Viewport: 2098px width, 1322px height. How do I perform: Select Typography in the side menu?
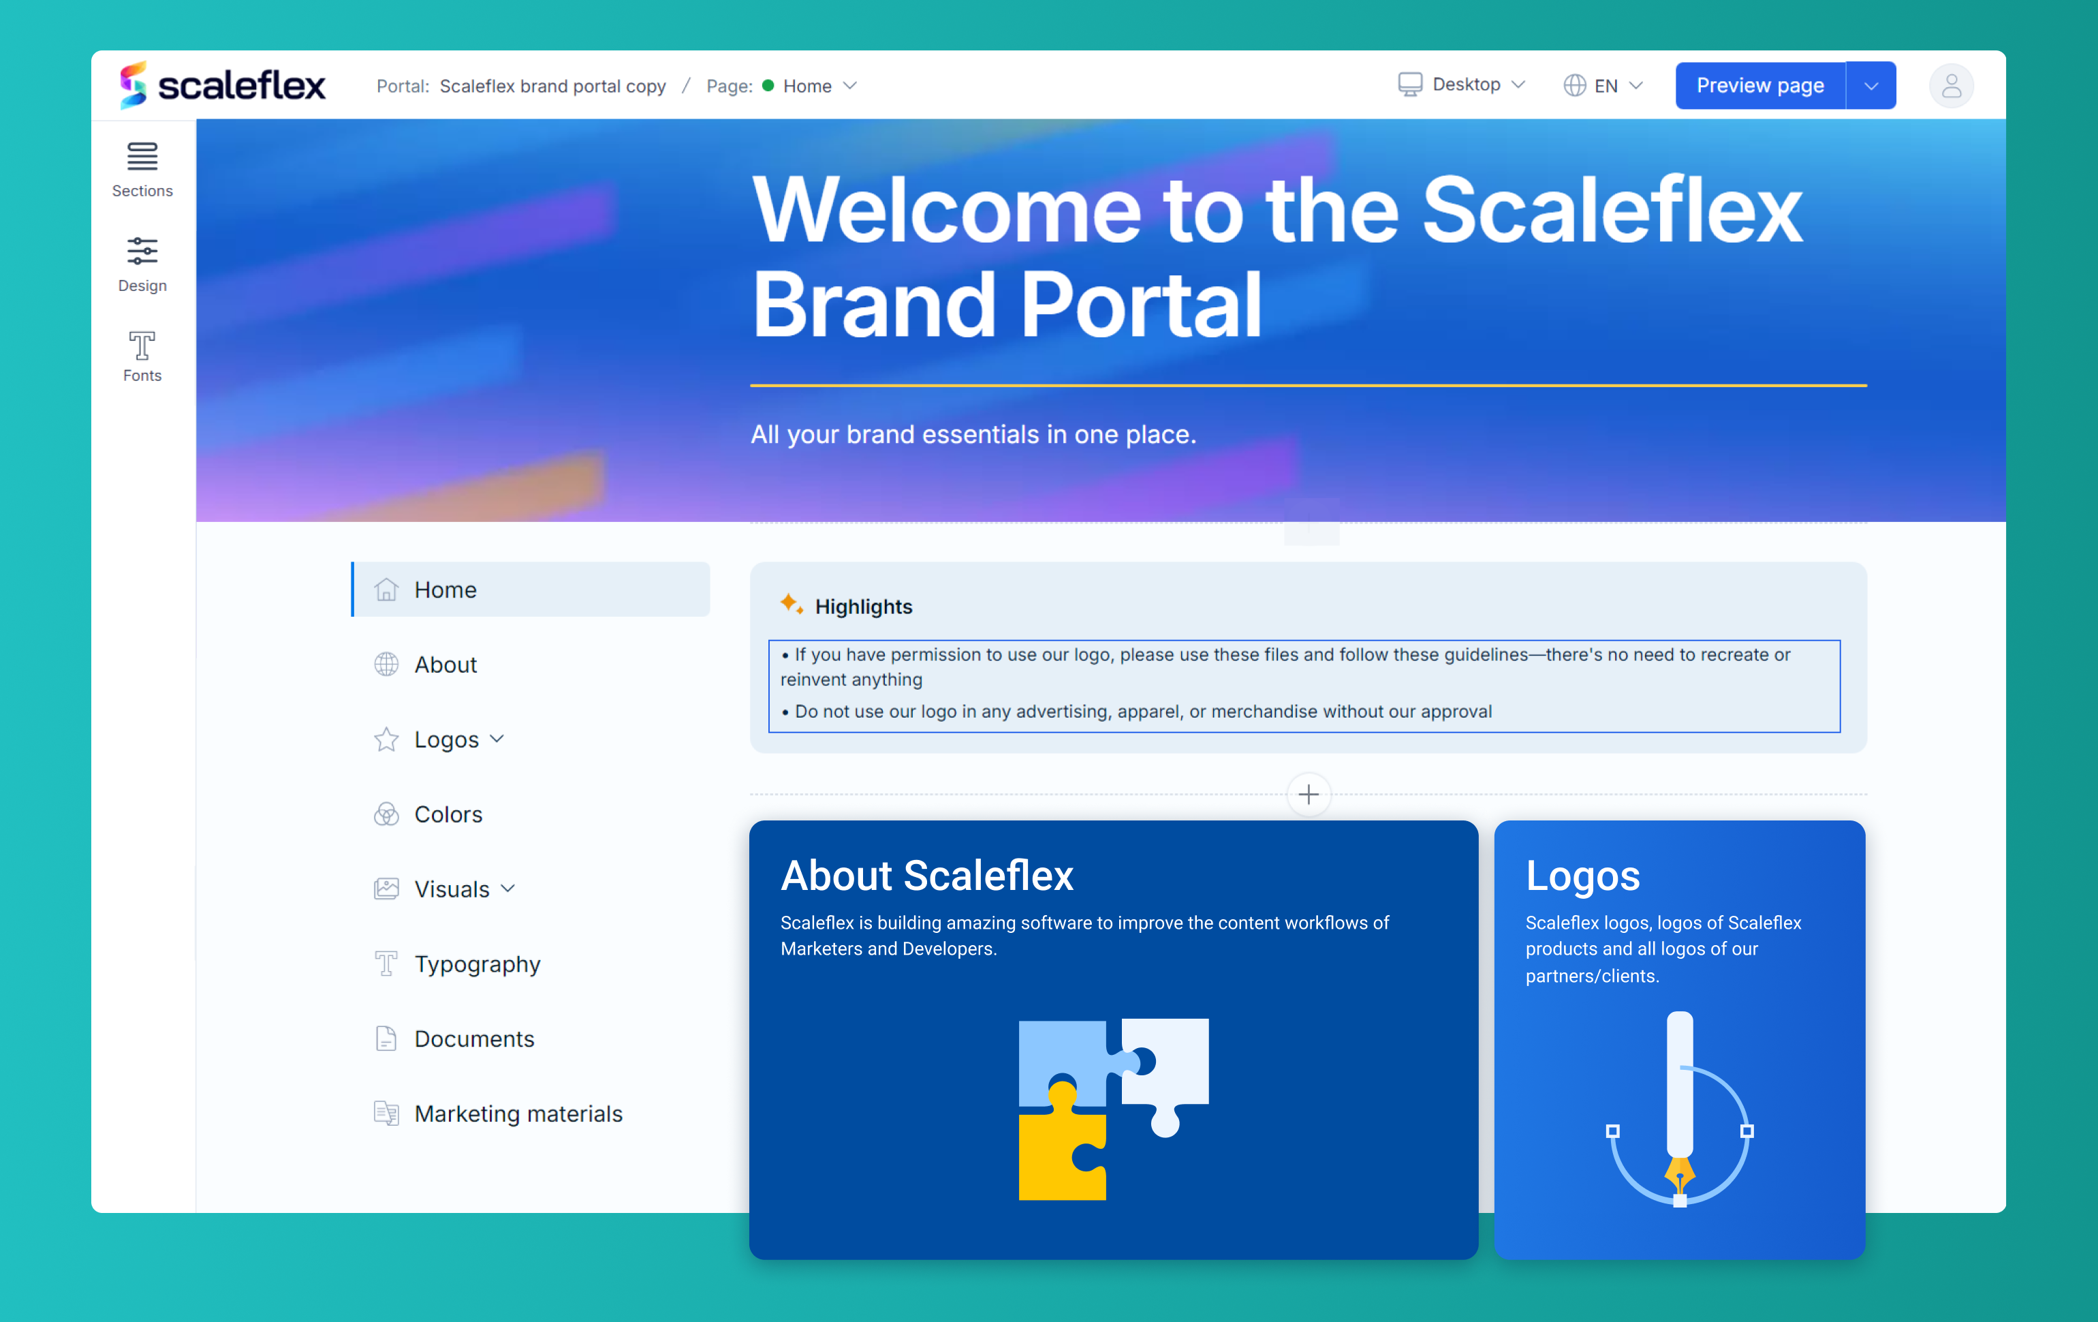477,964
